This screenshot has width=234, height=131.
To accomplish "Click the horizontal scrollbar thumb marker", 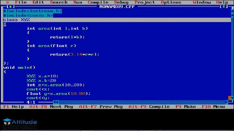I will (57, 102).
